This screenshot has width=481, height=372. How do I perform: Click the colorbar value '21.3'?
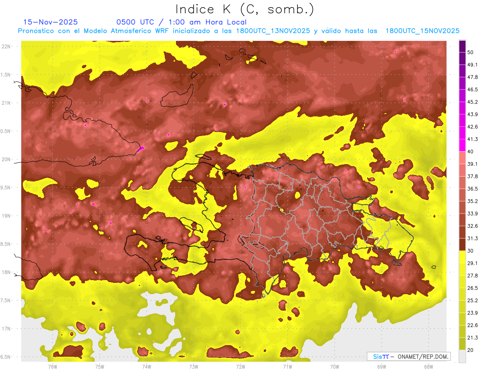473,337
